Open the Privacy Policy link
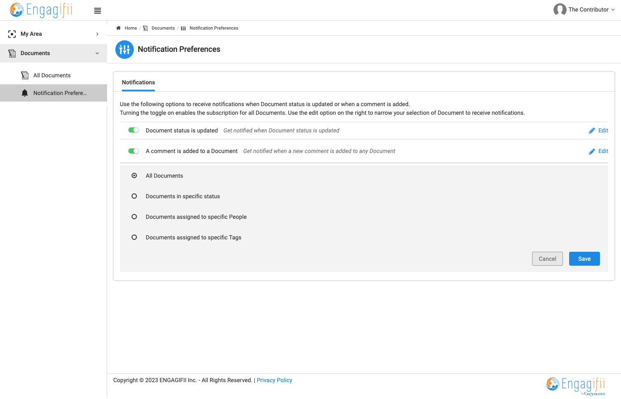 coord(274,380)
